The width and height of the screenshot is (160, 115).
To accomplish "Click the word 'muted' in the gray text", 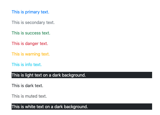I will click(x=31, y=96).
